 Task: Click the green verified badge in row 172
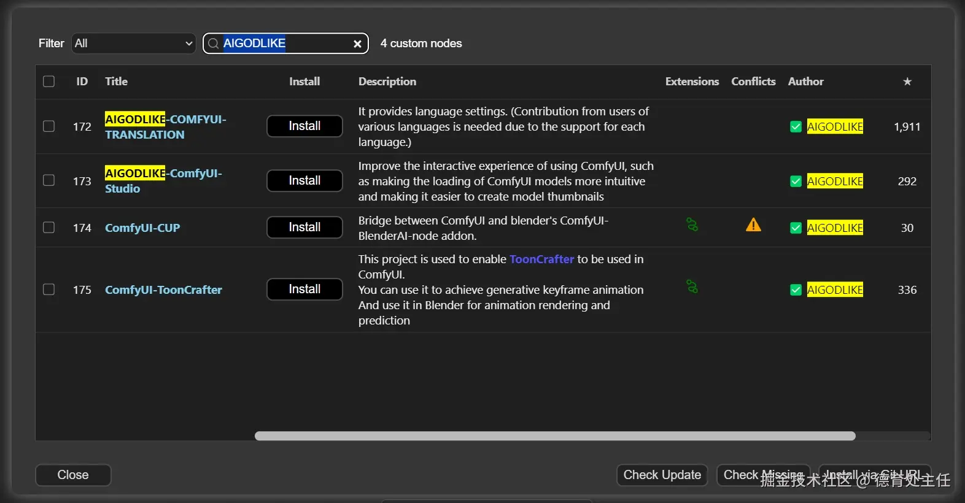(796, 127)
